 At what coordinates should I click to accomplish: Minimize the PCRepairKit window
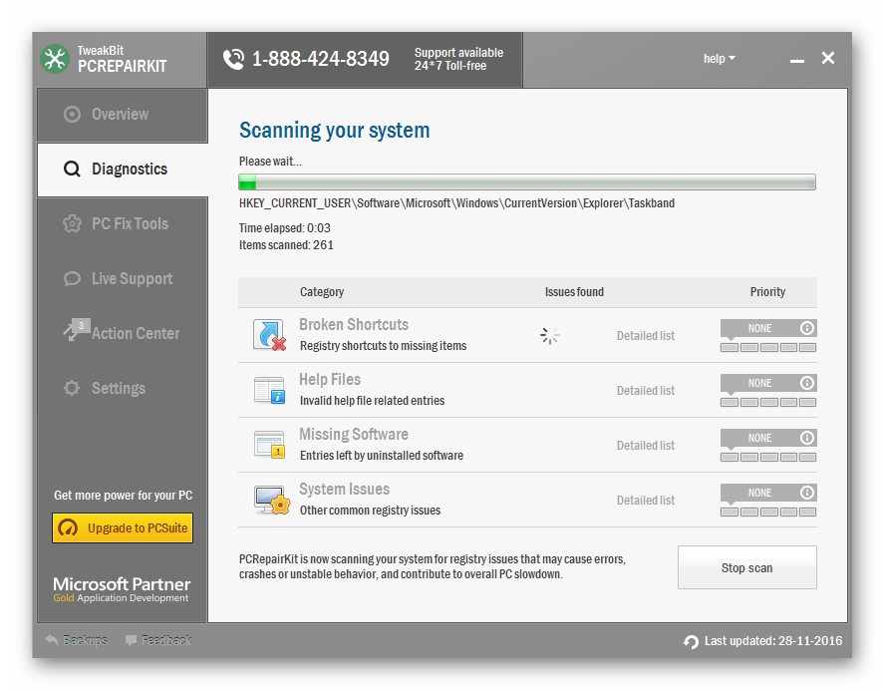pyautogui.click(x=796, y=60)
